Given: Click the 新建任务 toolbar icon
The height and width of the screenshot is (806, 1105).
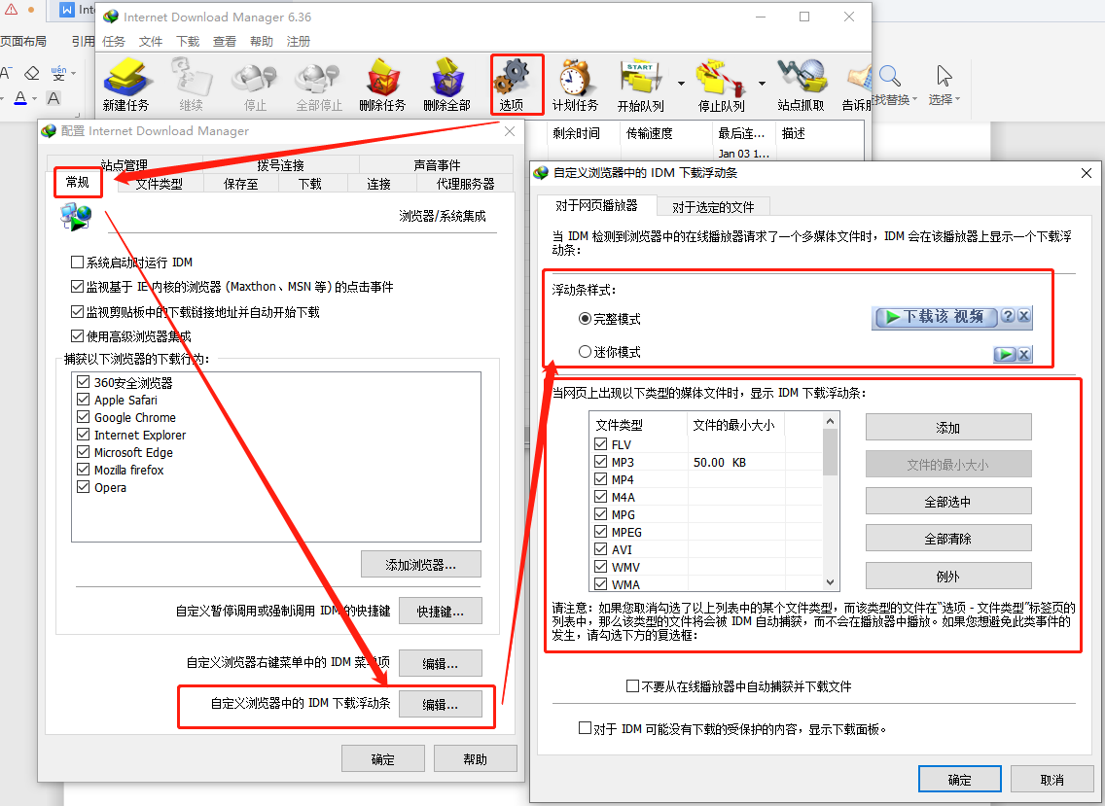Looking at the screenshot, I should tap(125, 76).
